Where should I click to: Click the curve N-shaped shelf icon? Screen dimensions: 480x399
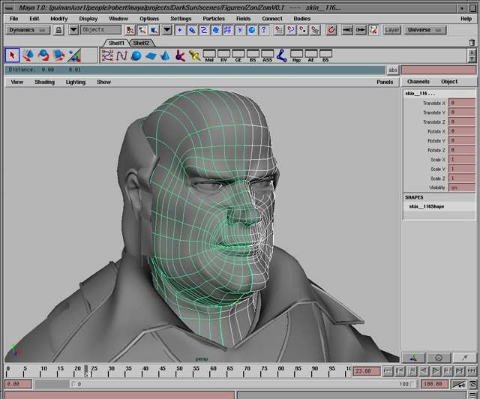pyautogui.click(x=122, y=55)
